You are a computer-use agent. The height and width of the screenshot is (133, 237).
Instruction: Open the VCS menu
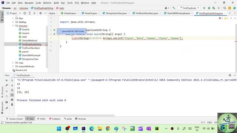77,3
